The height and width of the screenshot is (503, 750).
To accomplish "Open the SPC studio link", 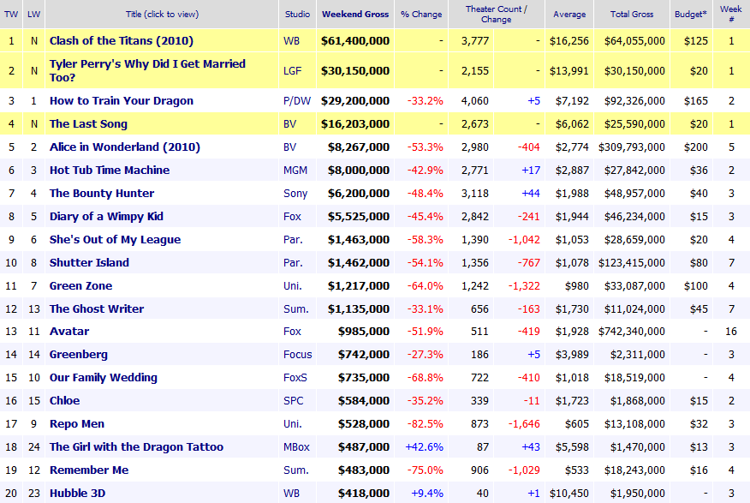I will coord(293,400).
